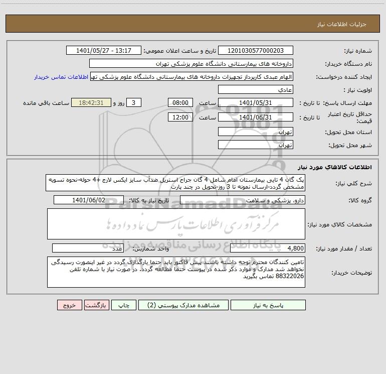
Task: Click the announcement date field 1401/05/27 - 13:17
Action: [104, 50]
